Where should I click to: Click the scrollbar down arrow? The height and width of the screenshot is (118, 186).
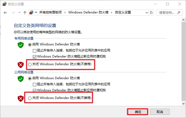click(x=183, y=104)
